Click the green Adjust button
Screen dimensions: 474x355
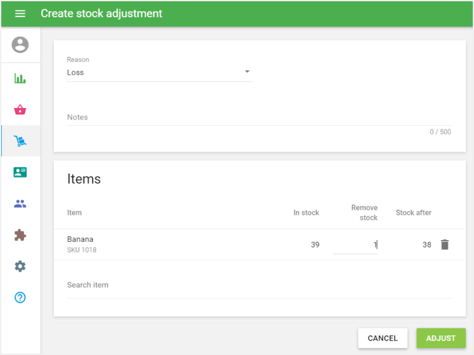[x=441, y=338]
